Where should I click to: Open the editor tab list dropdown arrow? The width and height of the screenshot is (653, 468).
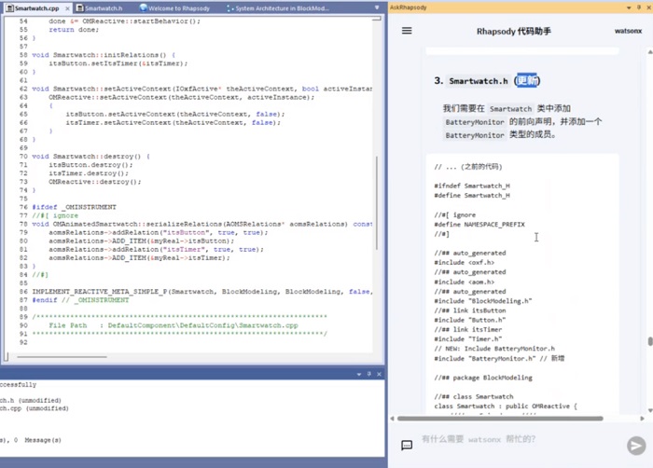pyautogui.click(x=377, y=7)
